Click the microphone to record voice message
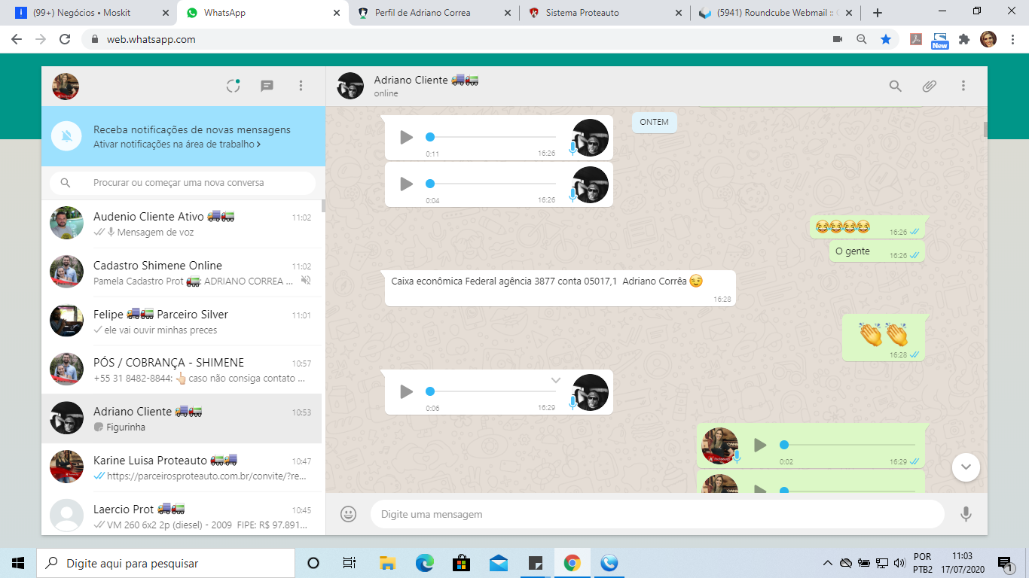 click(x=966, y=514)
